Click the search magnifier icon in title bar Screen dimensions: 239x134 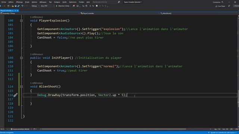coord(119,2)
